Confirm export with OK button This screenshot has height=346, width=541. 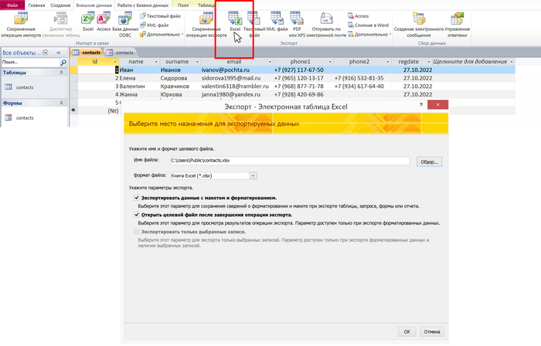[407, 332]
